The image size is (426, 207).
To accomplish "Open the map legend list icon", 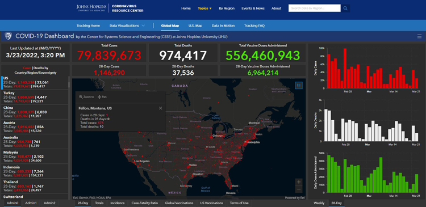I will coord(299,86).
